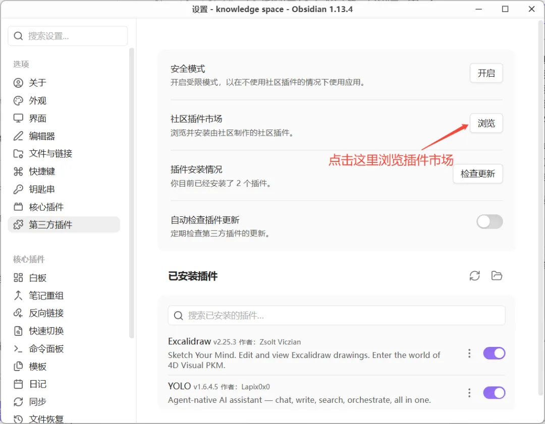The image size is (545, 424).
Task: Select 编辑器 in the settings sidebar
Action: coord(64,136)
